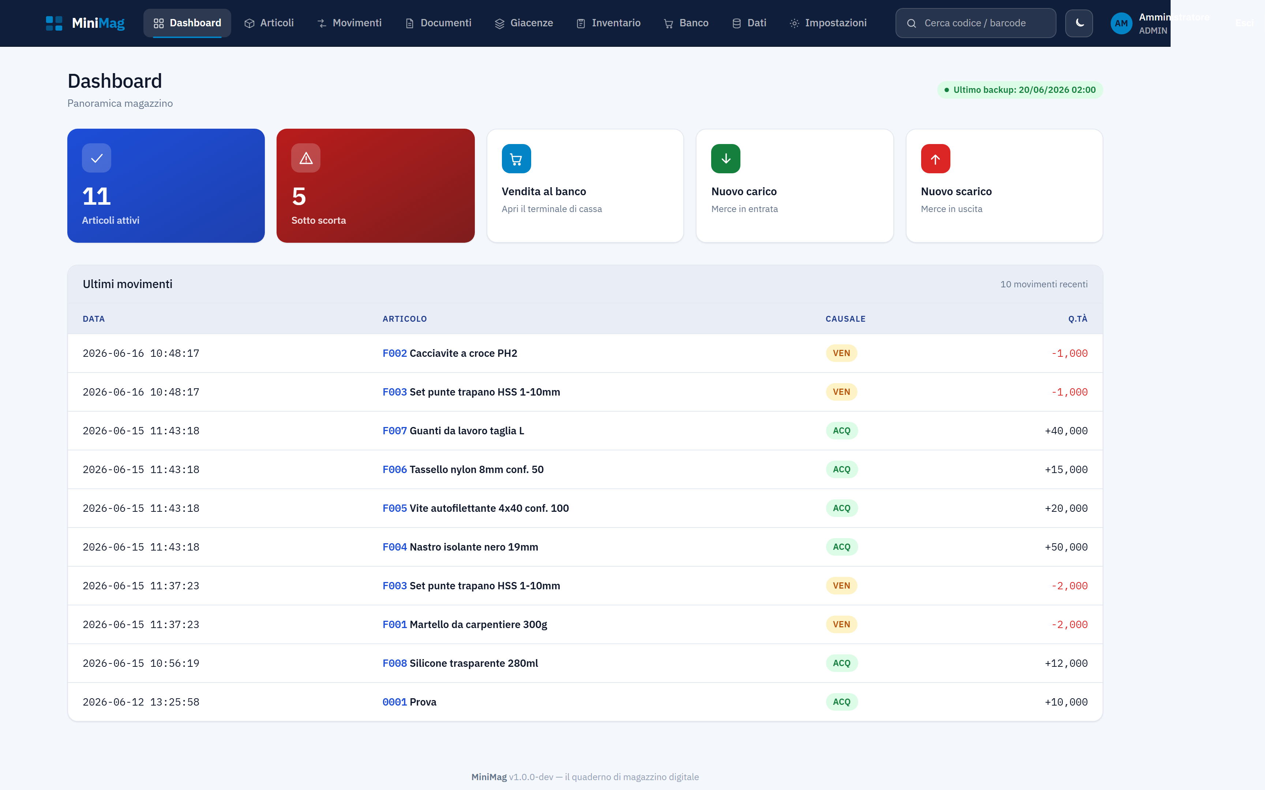Click VEN badge for Cacciavite a croce PH2

(841, 353)
